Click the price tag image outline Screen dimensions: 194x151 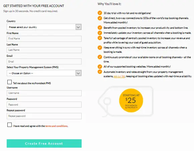pos(126,102)
